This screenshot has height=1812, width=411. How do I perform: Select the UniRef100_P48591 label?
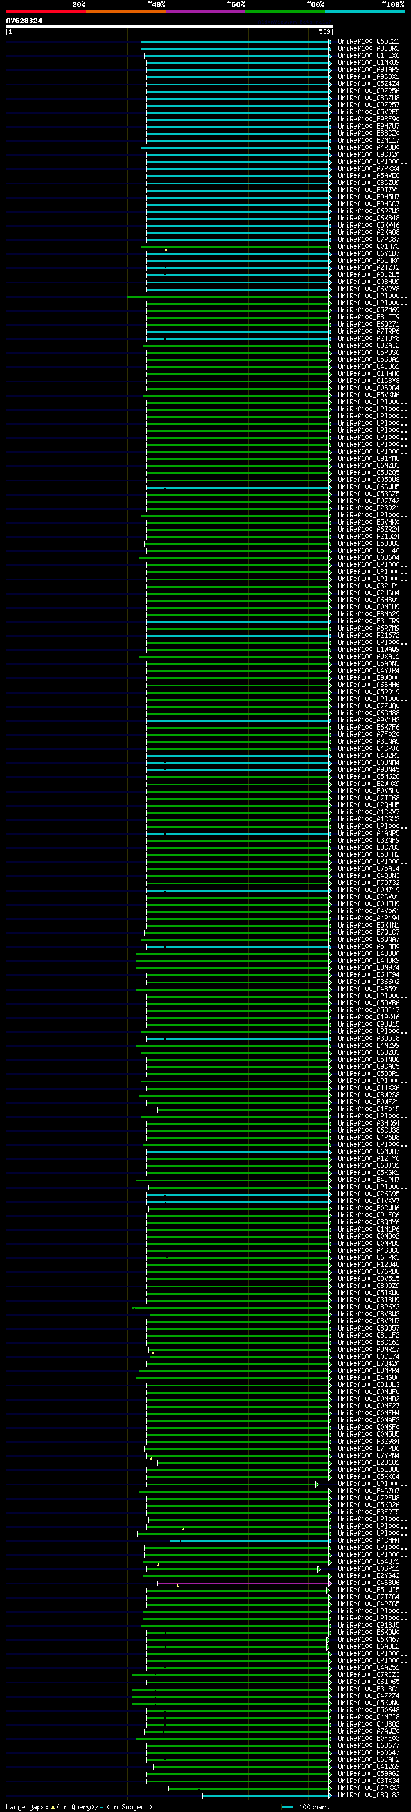pos(368,989)
